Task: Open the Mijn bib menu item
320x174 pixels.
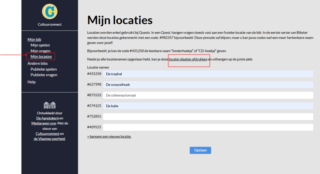Action: click(x=34, y=40)
